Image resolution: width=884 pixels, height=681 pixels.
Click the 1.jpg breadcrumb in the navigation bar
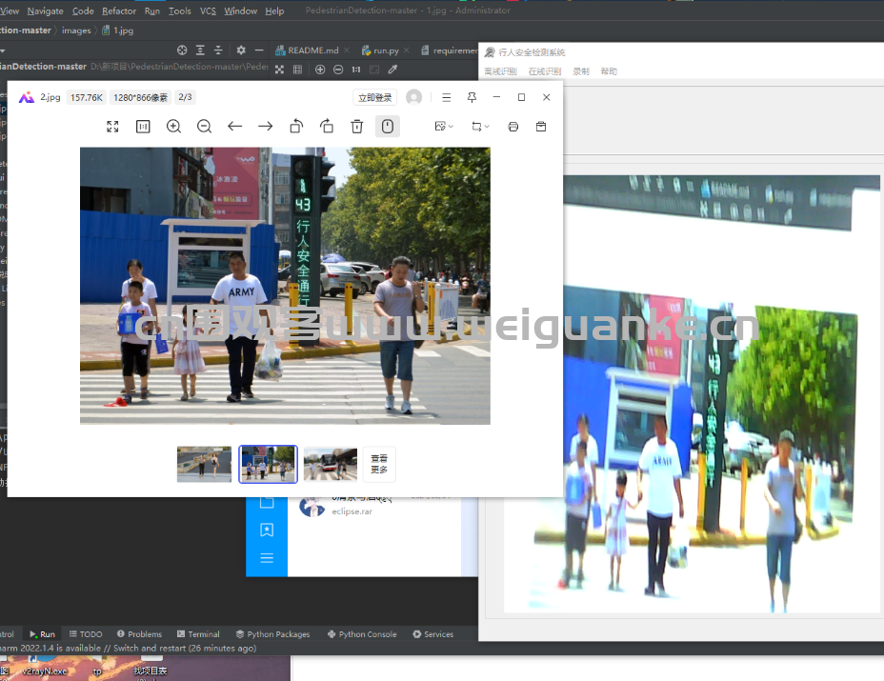[118, 30]
